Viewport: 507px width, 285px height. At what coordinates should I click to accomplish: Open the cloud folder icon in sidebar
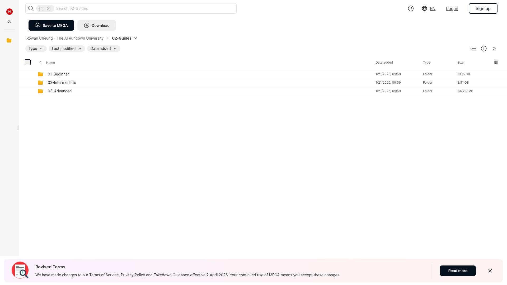pyautogui.click(x=9, y=40)
